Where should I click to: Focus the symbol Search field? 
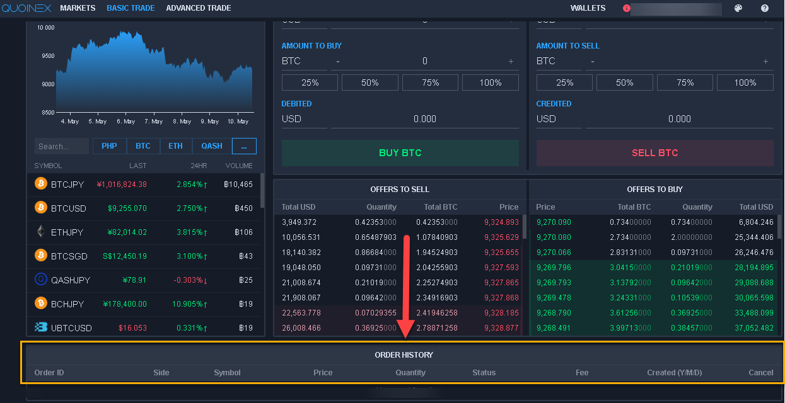62,146
